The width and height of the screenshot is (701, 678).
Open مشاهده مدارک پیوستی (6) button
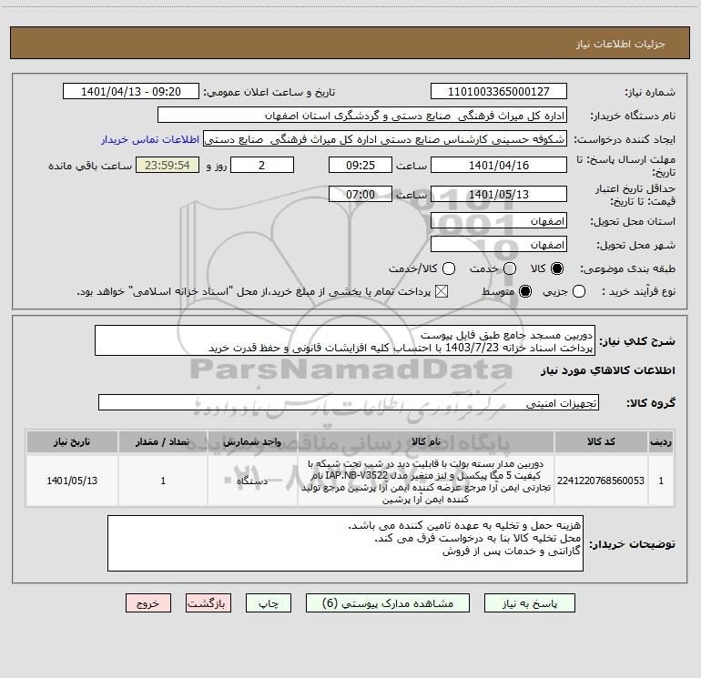(x=388, y=602)
